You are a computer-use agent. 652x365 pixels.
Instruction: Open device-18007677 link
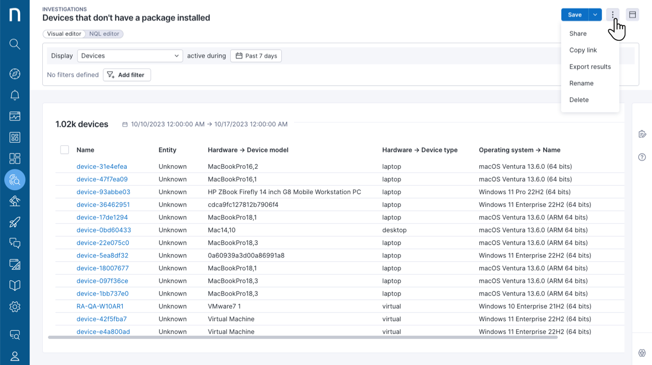point(102,269)
